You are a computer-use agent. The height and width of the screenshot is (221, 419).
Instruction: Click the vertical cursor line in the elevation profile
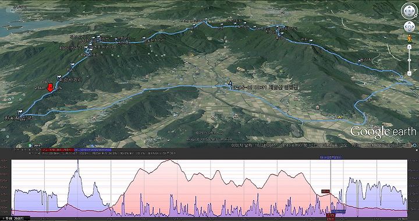click(331, 188)
